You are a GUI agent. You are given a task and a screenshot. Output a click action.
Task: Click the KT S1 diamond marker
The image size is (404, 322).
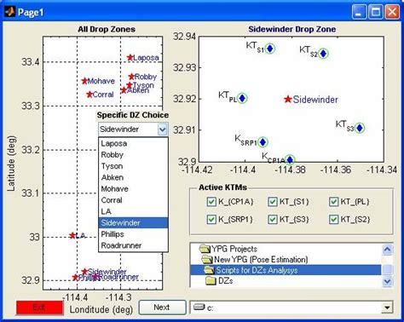270,49
